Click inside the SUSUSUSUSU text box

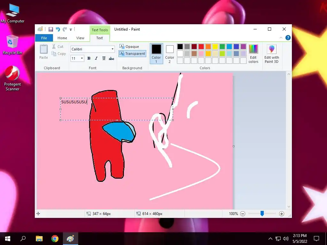point(117,109)
